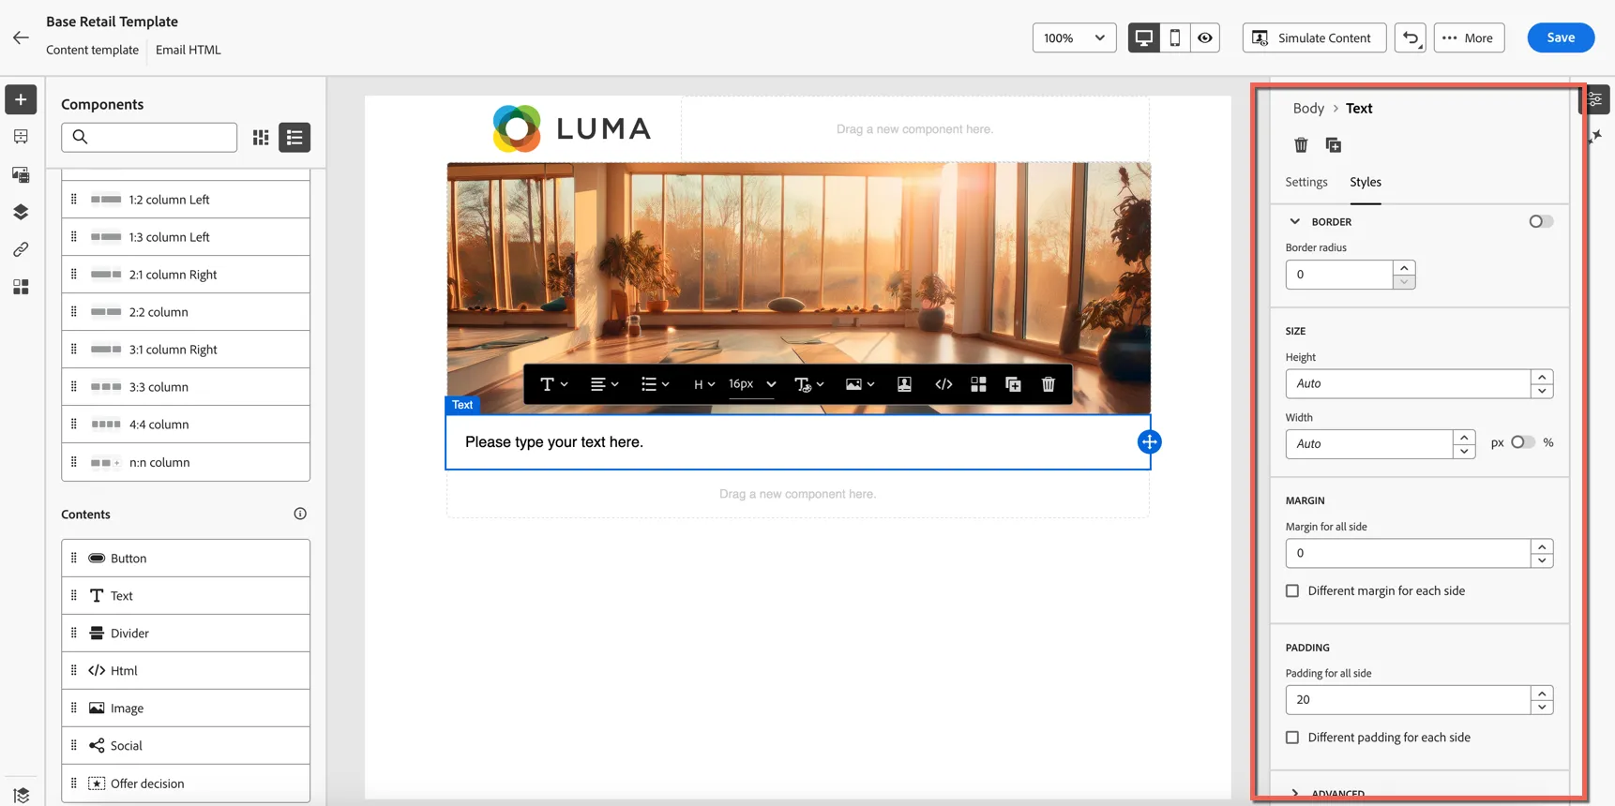
Task: Open the text alignment dropdown
Action: point(604,384)
